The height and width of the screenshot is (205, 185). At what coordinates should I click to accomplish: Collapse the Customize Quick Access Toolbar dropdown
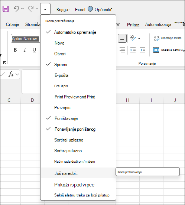pyautogui.click(x=45, y=9)
